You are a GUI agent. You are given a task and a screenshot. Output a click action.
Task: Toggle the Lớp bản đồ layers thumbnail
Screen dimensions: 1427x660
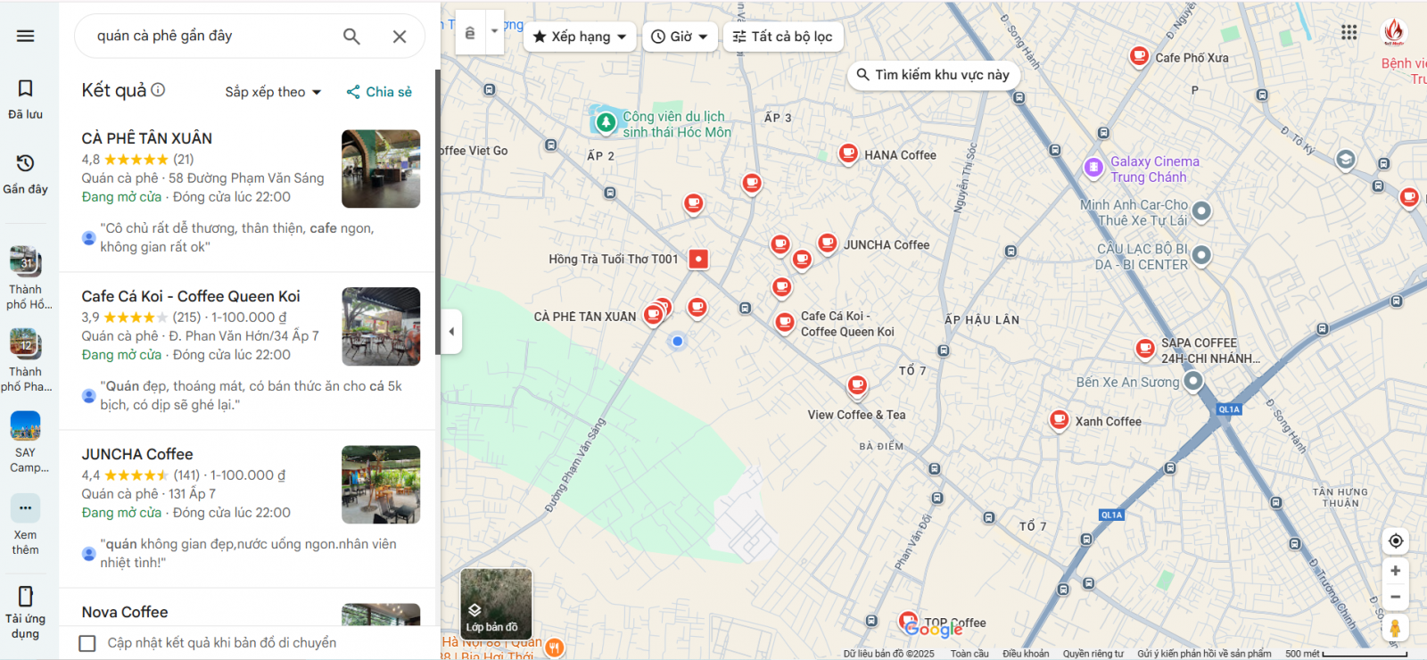point(496,604)
